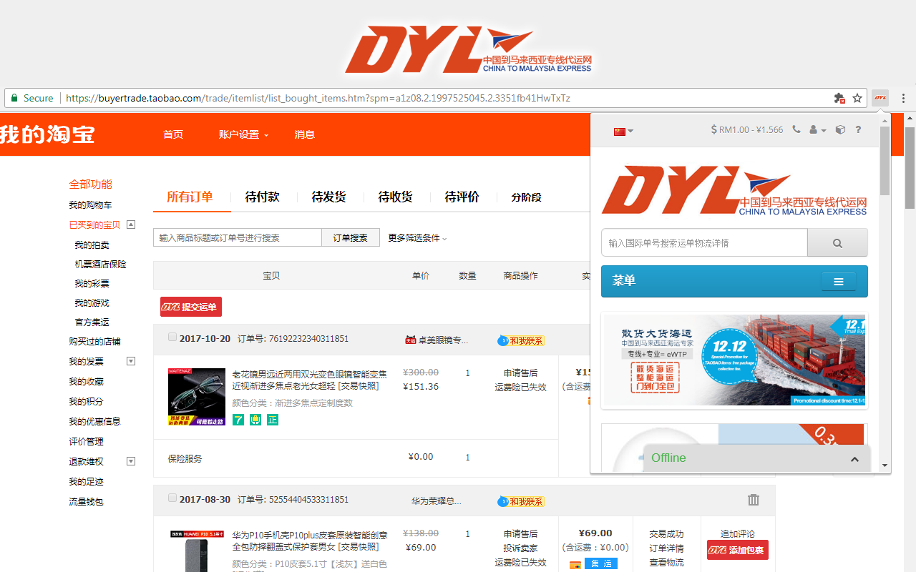Screen dimensions: 916x572
Task: Click DYL 添加包裹 button on Huawei order
Action: [x=738, y=550]
